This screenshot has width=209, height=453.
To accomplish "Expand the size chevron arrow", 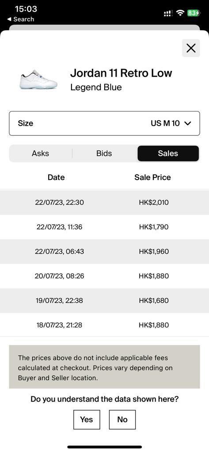I will pos(187,123).
